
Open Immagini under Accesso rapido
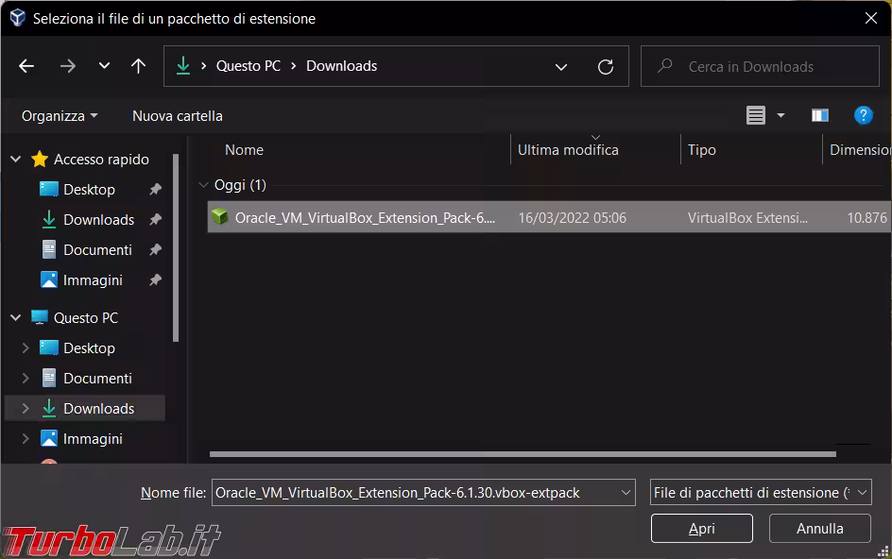pyautogui.click(x=93, y=280)
